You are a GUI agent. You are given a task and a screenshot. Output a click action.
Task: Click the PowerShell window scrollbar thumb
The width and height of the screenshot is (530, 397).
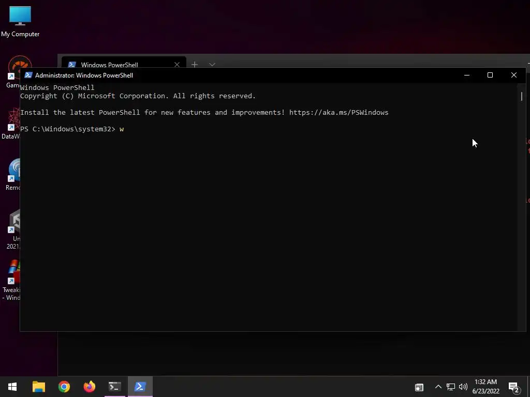pos(522,96)
